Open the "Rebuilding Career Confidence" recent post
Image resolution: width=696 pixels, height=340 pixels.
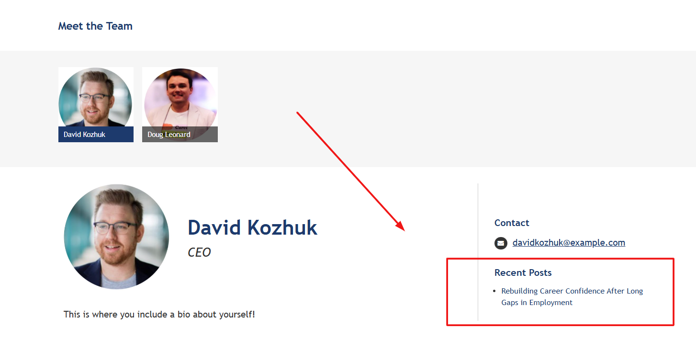572,296
